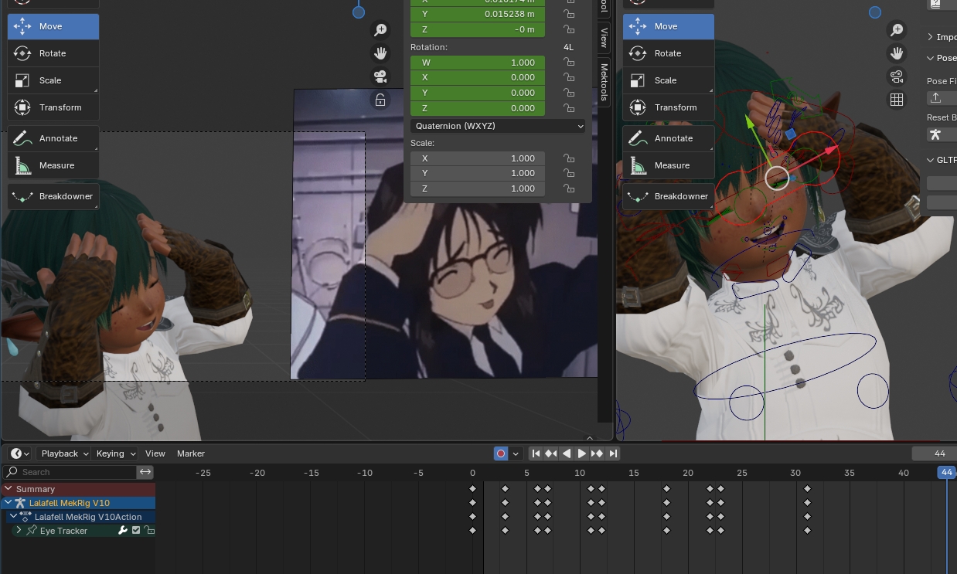Switch to orthographic grid view in right viewport
Viewport: 957px width, 574px height.
tap(897, 100)
